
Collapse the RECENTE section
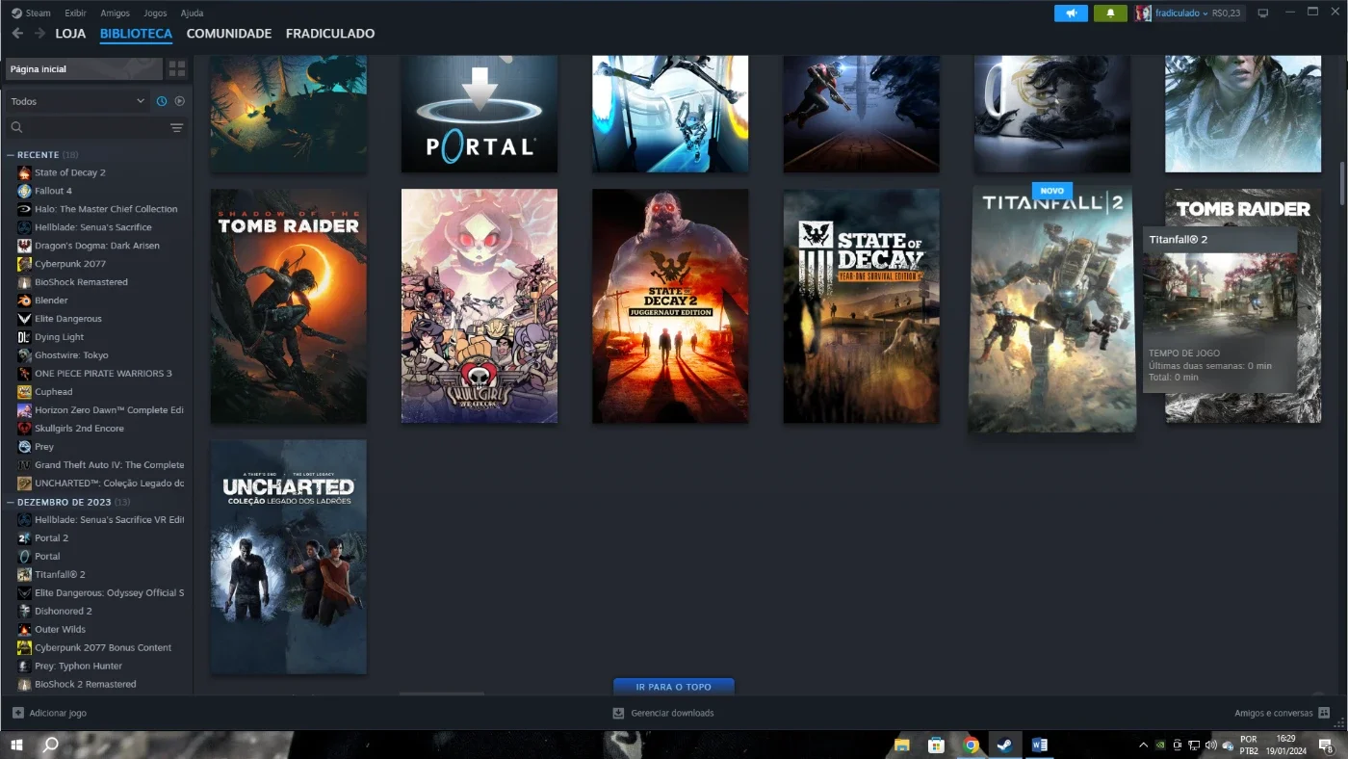click(x=11, y=155)
